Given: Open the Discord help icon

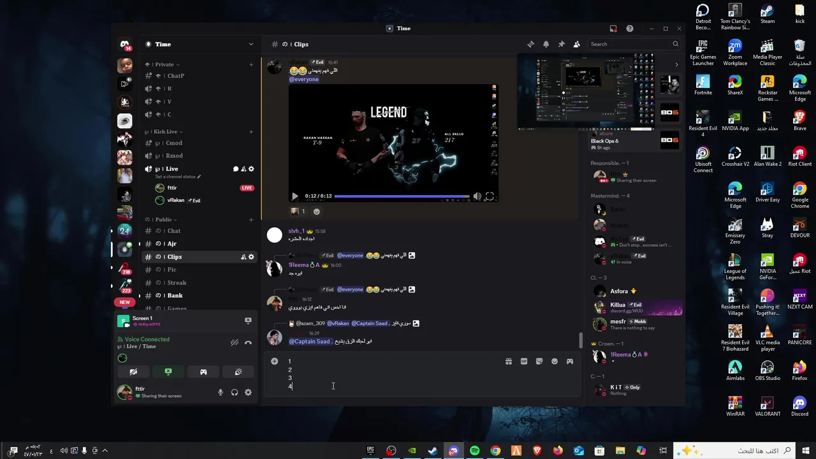Looking at the screenshot, I should pyautogui.click(x=630, y=29).
